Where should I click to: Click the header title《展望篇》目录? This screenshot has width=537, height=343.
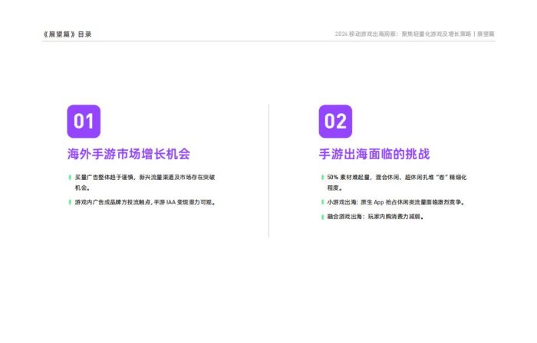68,34
